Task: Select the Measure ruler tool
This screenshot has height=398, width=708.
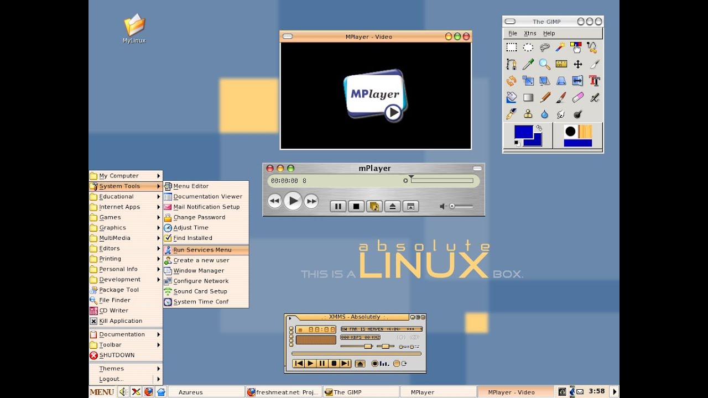Action: point(561,64)
